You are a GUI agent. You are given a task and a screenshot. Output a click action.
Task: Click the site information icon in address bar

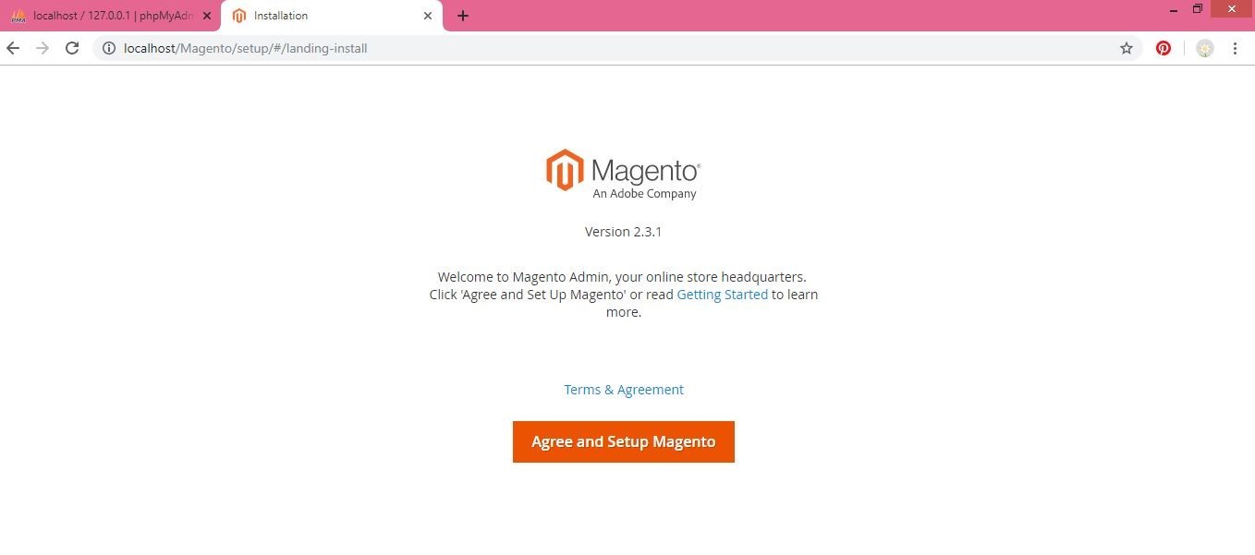(108, 48)
